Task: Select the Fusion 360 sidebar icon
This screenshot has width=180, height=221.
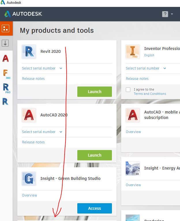Action: tap(6, 74)
